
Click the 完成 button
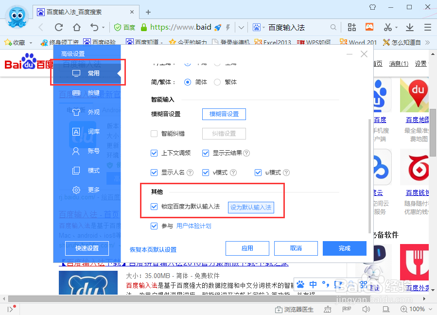pyautogui.click(x=345, y=248)
